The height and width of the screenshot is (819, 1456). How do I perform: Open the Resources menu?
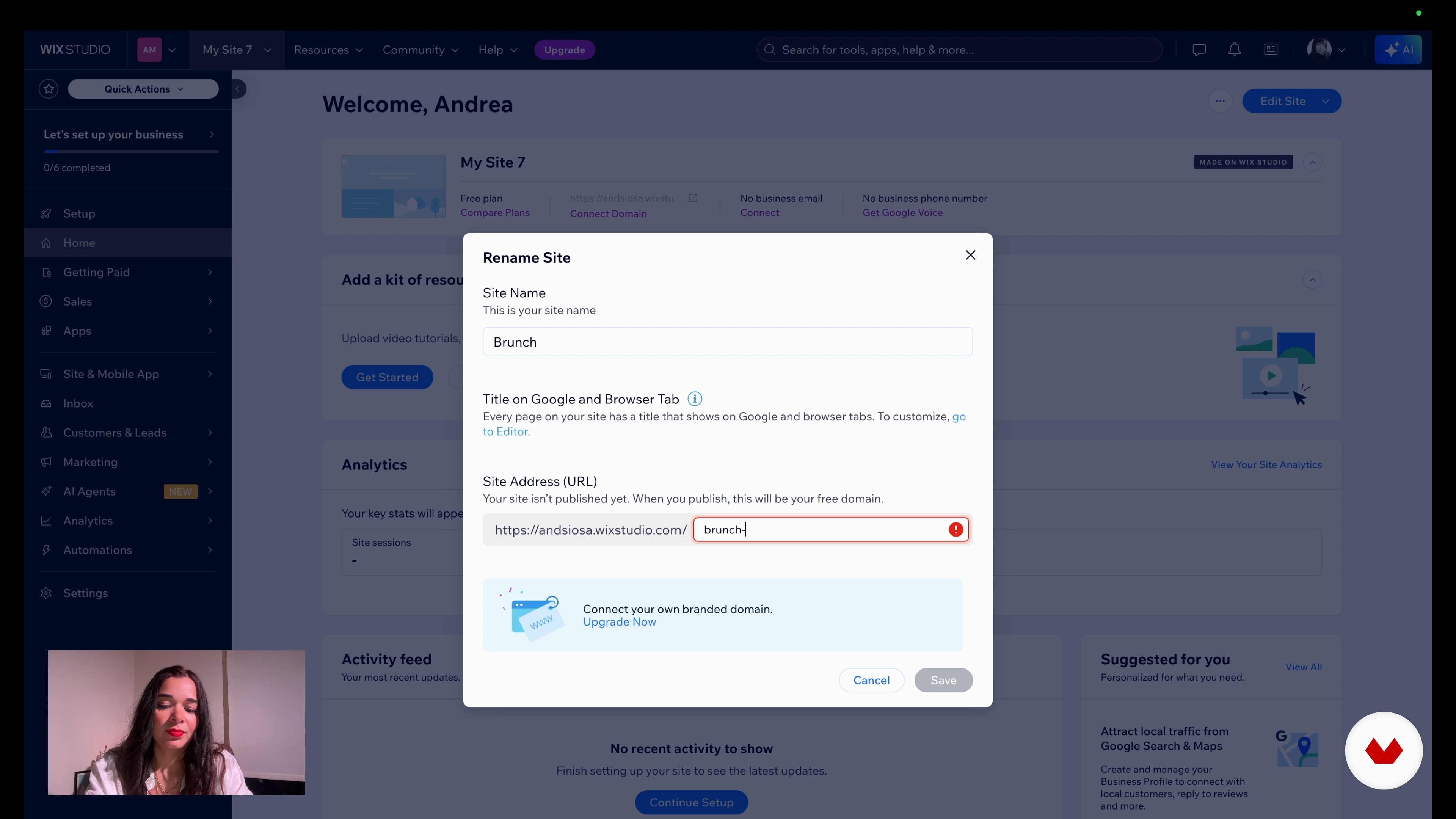click(x=328, y=50)
